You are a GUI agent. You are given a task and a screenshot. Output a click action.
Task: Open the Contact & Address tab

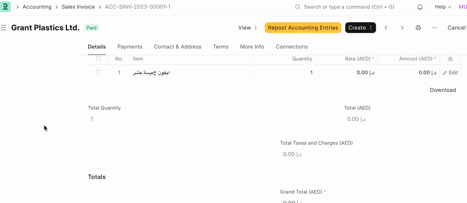[177, 47]
